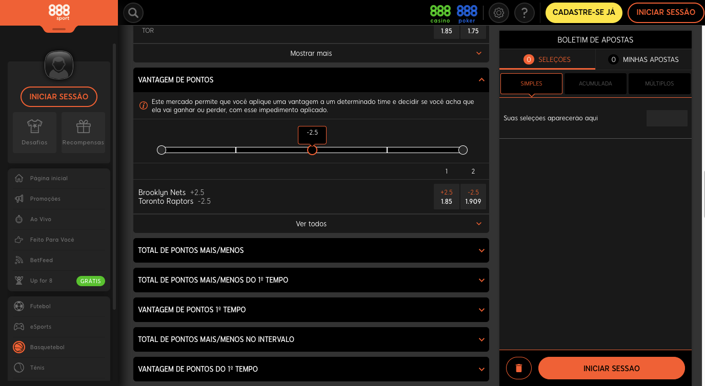705x386 pixels.
Task: Click the Ao Vivo stopwatch icon
Action: 19,219
